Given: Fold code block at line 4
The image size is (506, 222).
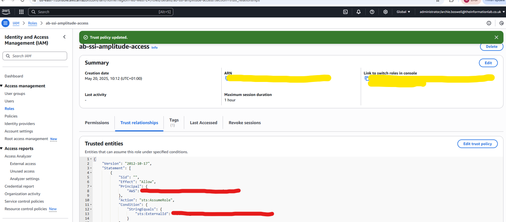Looking at the screenshot, I should click(x=91, y=173).
